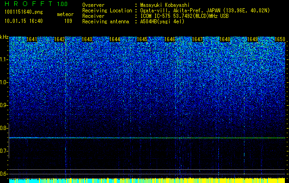Click the 1643 time marker

(87, 39)
